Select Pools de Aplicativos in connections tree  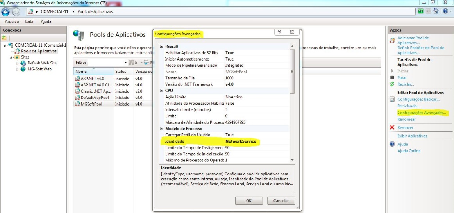[x=39, y=51]
